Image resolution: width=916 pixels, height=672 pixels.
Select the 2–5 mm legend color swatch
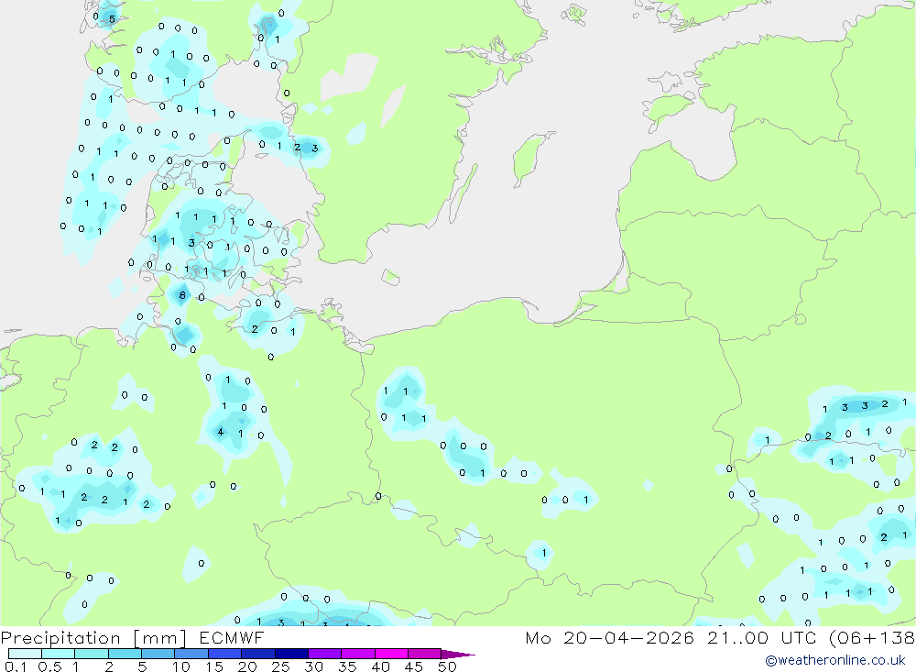[x=125, y=654]
